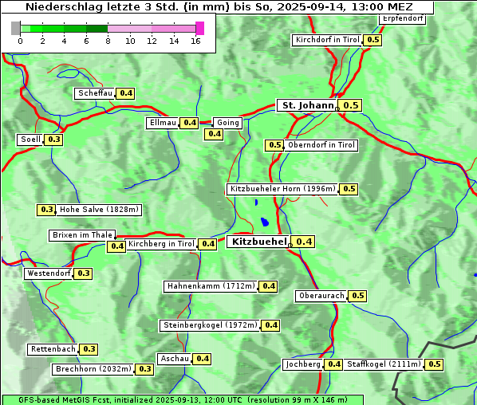Select the Brixen im Thale label
The image size is (477, 405).
click(x=82, y=235)
